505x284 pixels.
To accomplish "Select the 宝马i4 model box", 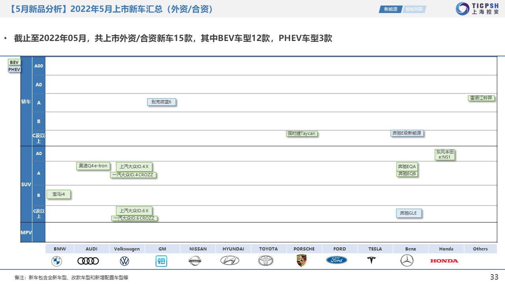I will 58,194.
